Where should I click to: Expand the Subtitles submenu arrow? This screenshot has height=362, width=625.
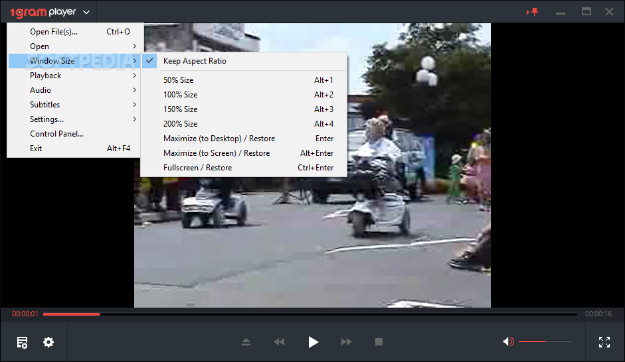[x=134, y=104]
